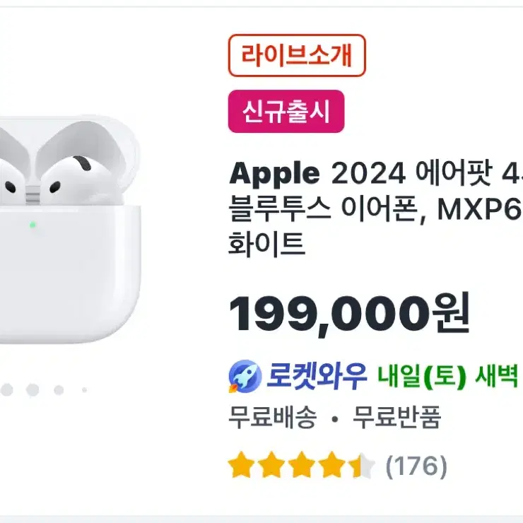Click the rocket icon next to 로켓와우
Image resolution: width=523 pixels, height=523 pixels.
(x=245, y=376)
